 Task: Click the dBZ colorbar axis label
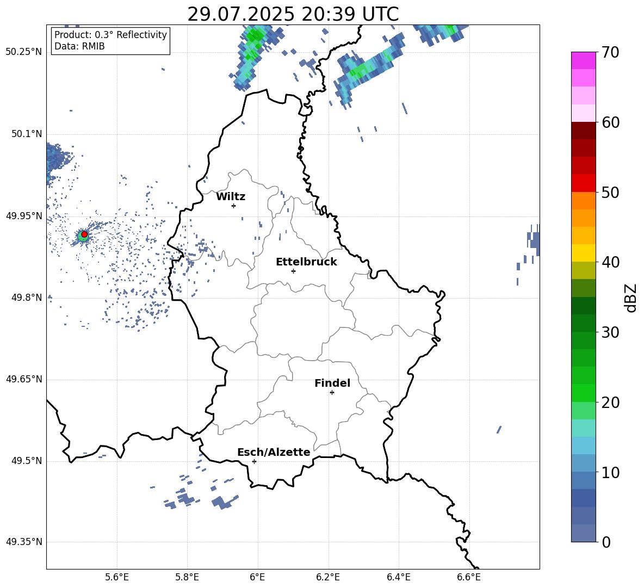[631, 298]
